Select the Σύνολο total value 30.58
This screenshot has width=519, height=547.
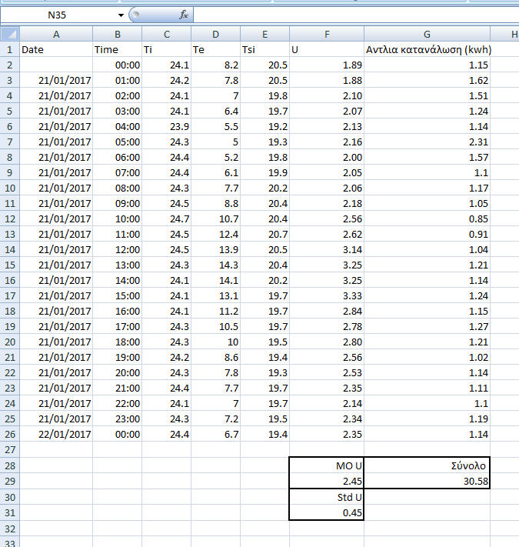pyautogui.click(x=427, y=481)
